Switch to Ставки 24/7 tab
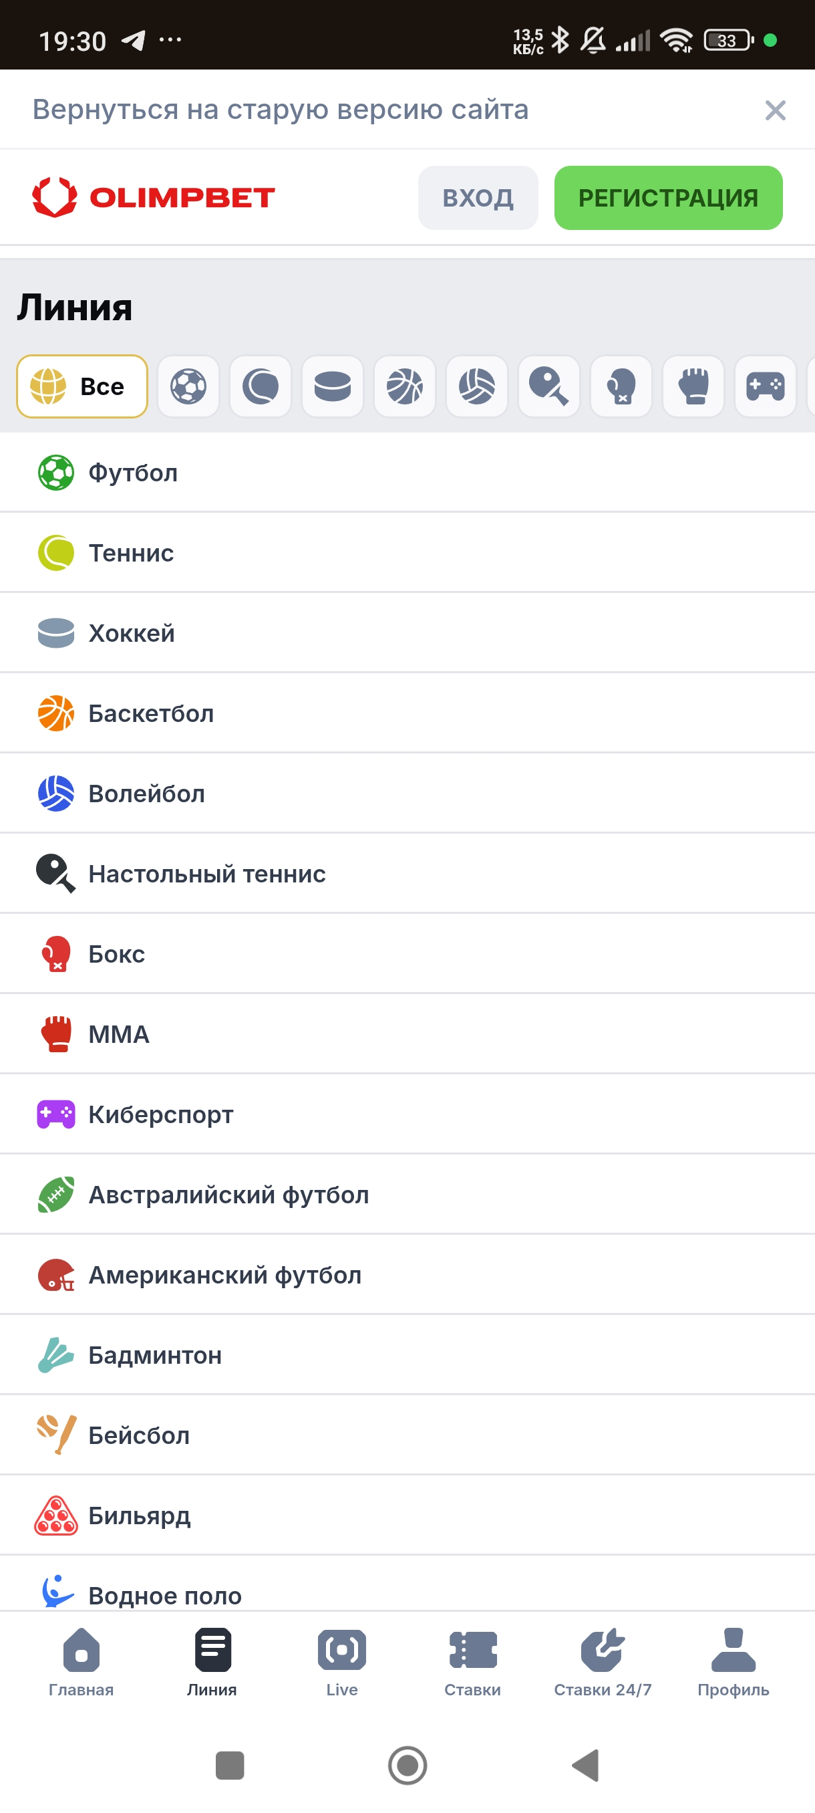 [x=603, y=1663]
